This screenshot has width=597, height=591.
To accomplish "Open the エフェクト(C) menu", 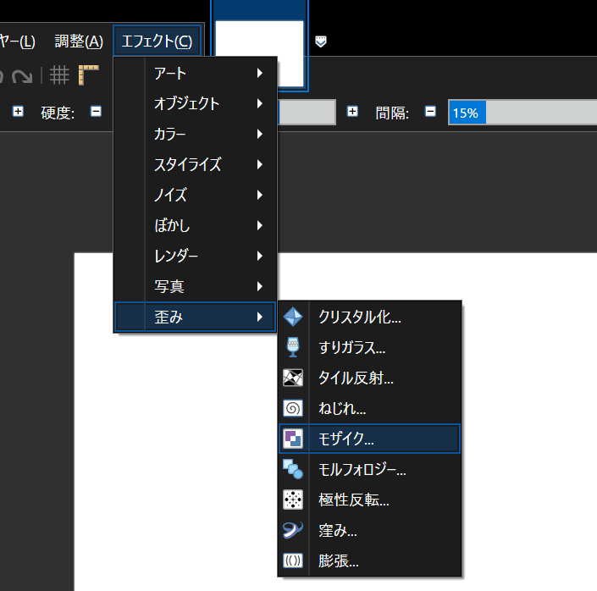I will (x=157, y=41).
